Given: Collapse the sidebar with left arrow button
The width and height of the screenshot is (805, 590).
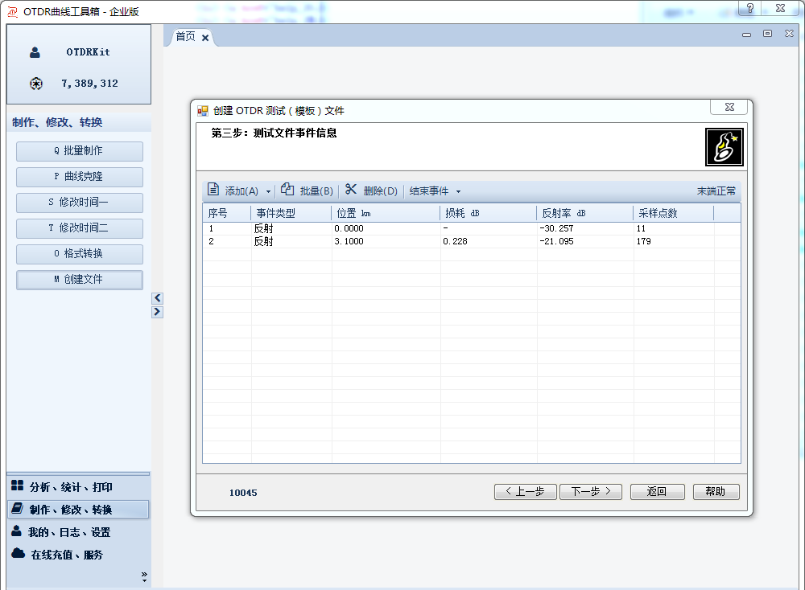Looking at the screenshot, I should [x=157, y=297].
